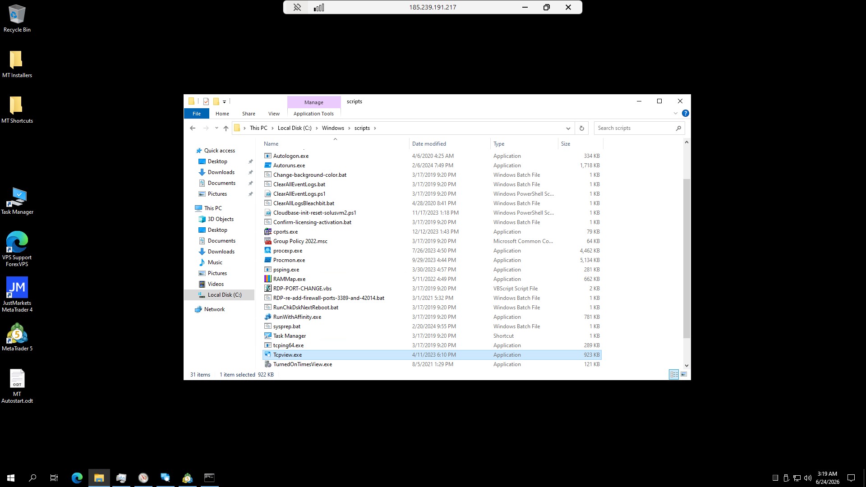866x487 pixels.
Task: Open Application Tools ribbon tab
Action: pyautogui.click(x=313, y=114)
